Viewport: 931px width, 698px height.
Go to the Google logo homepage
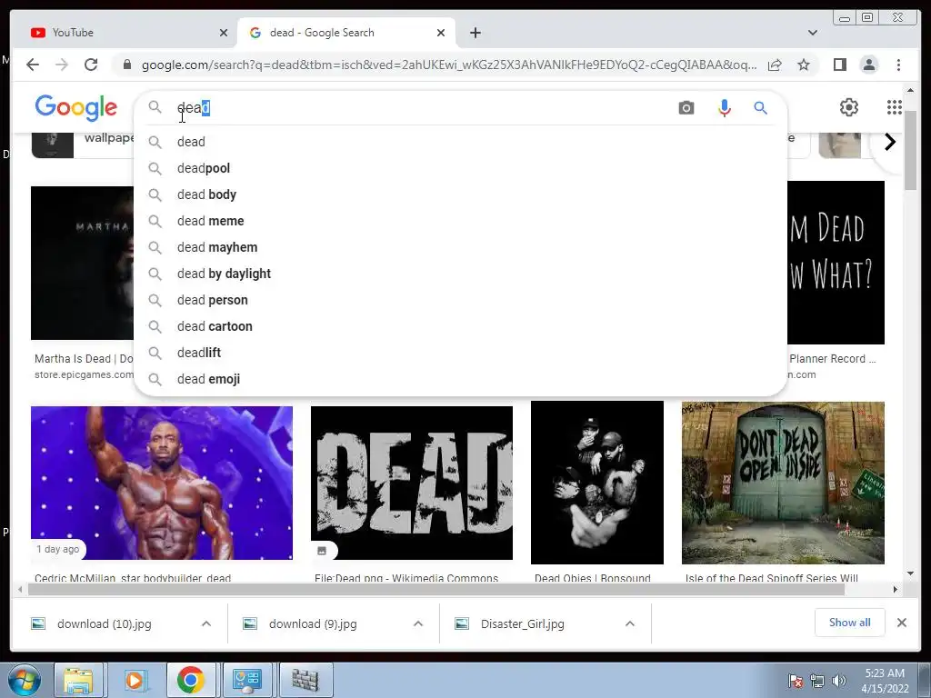[76, 108]
